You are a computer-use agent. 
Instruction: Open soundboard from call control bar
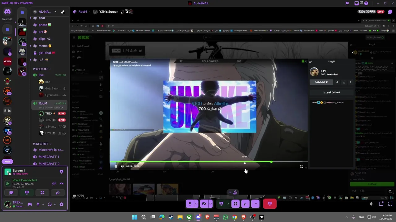pyautogui.click(x=245, y=204)
